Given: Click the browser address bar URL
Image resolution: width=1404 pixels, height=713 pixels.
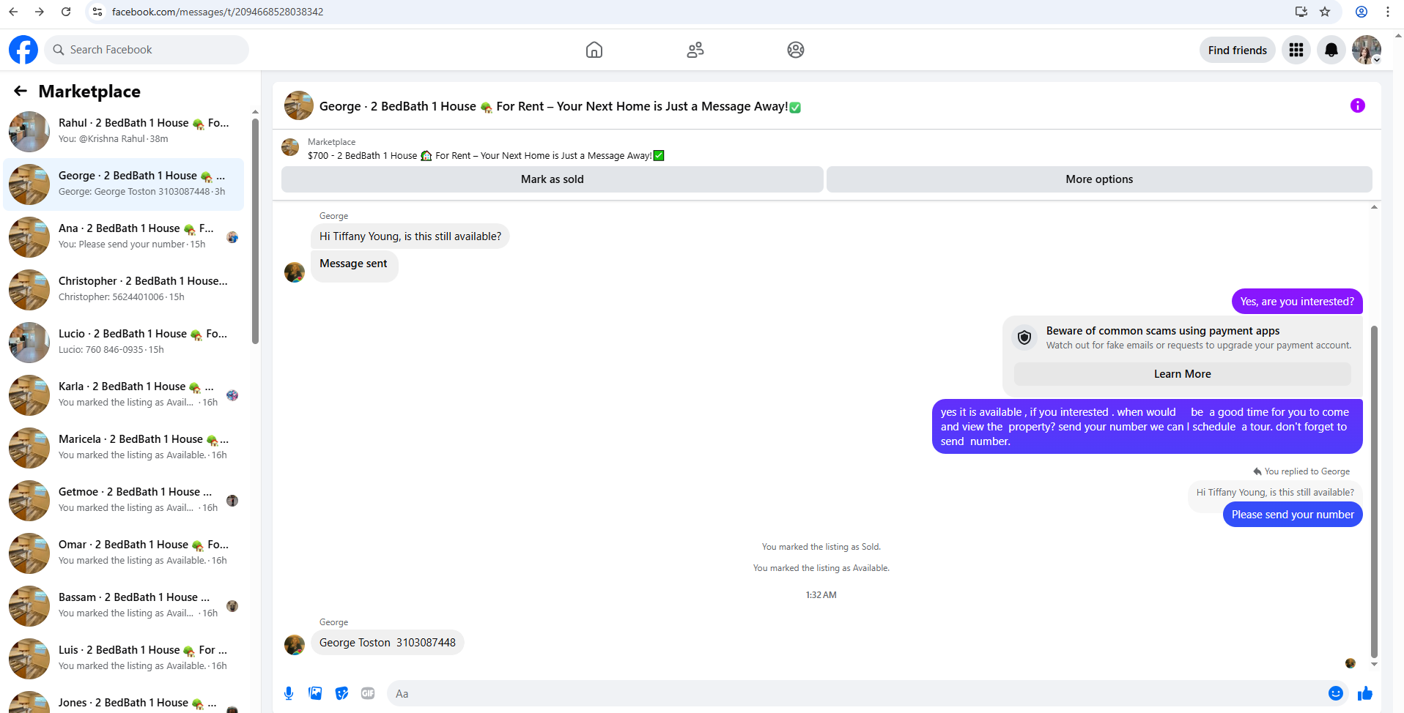Looking at the screenshot, I should tap(218, 12).
